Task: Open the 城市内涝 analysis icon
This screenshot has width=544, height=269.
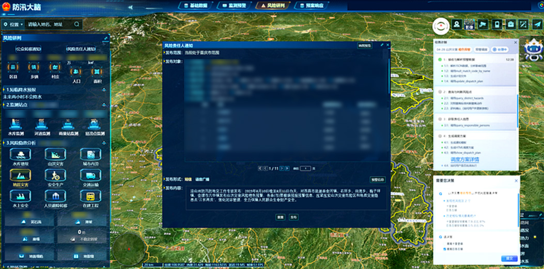Action: coord(90,154)
